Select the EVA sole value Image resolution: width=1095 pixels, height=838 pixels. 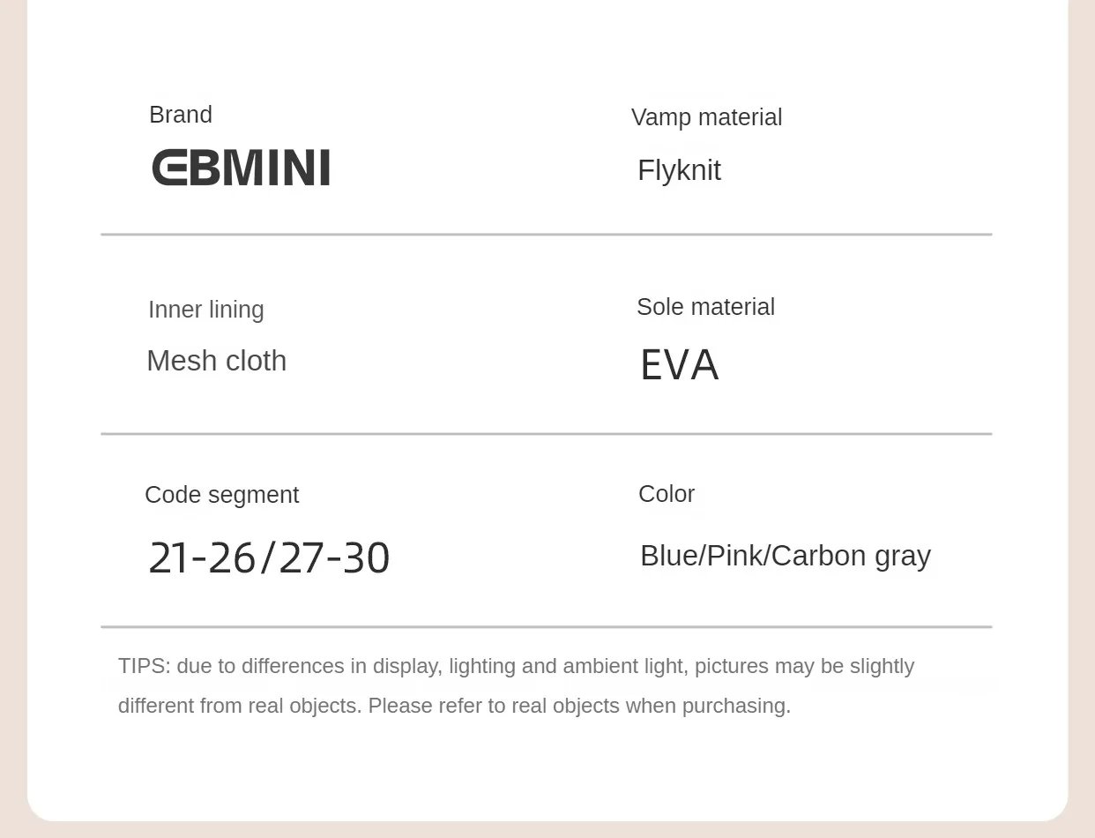pos(679,365)
